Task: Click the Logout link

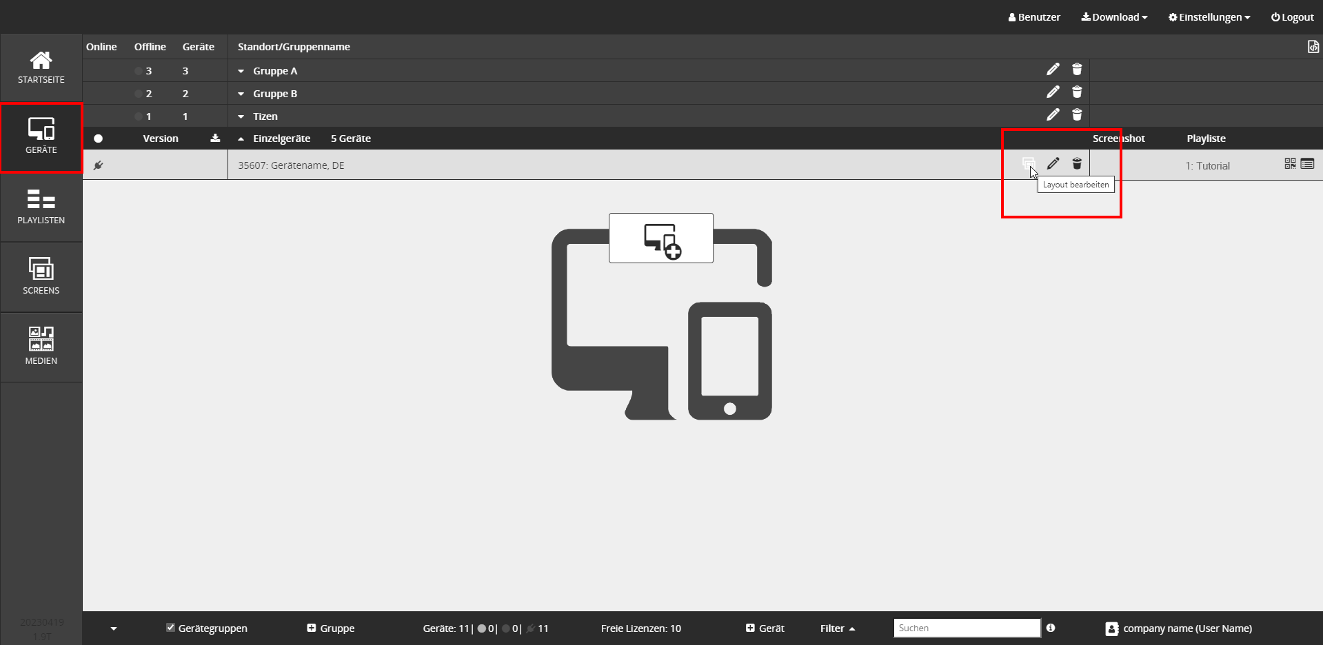Action: pyautogui.click(x=1293, y=17)
